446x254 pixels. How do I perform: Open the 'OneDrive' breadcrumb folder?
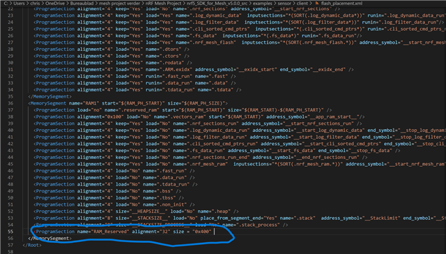(54, 3)
